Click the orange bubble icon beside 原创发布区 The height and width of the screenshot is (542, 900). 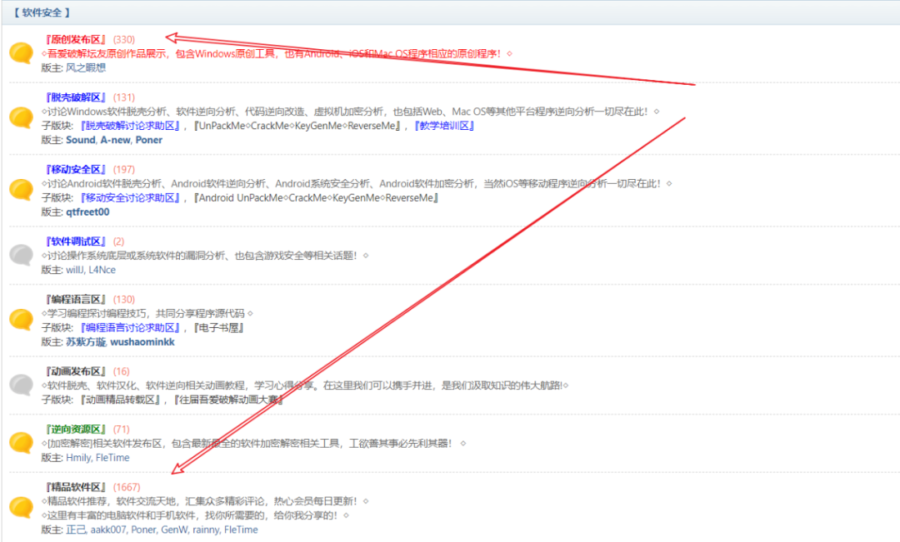pyautogui.click(x=21, y=53)
